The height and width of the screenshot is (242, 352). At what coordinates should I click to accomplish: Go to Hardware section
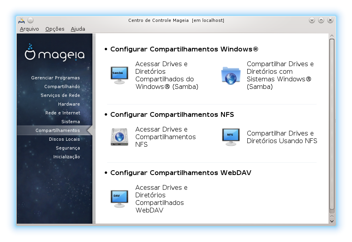pyautogui.click(x=69, y=104)
